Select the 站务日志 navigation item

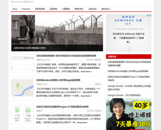(93, 9)
